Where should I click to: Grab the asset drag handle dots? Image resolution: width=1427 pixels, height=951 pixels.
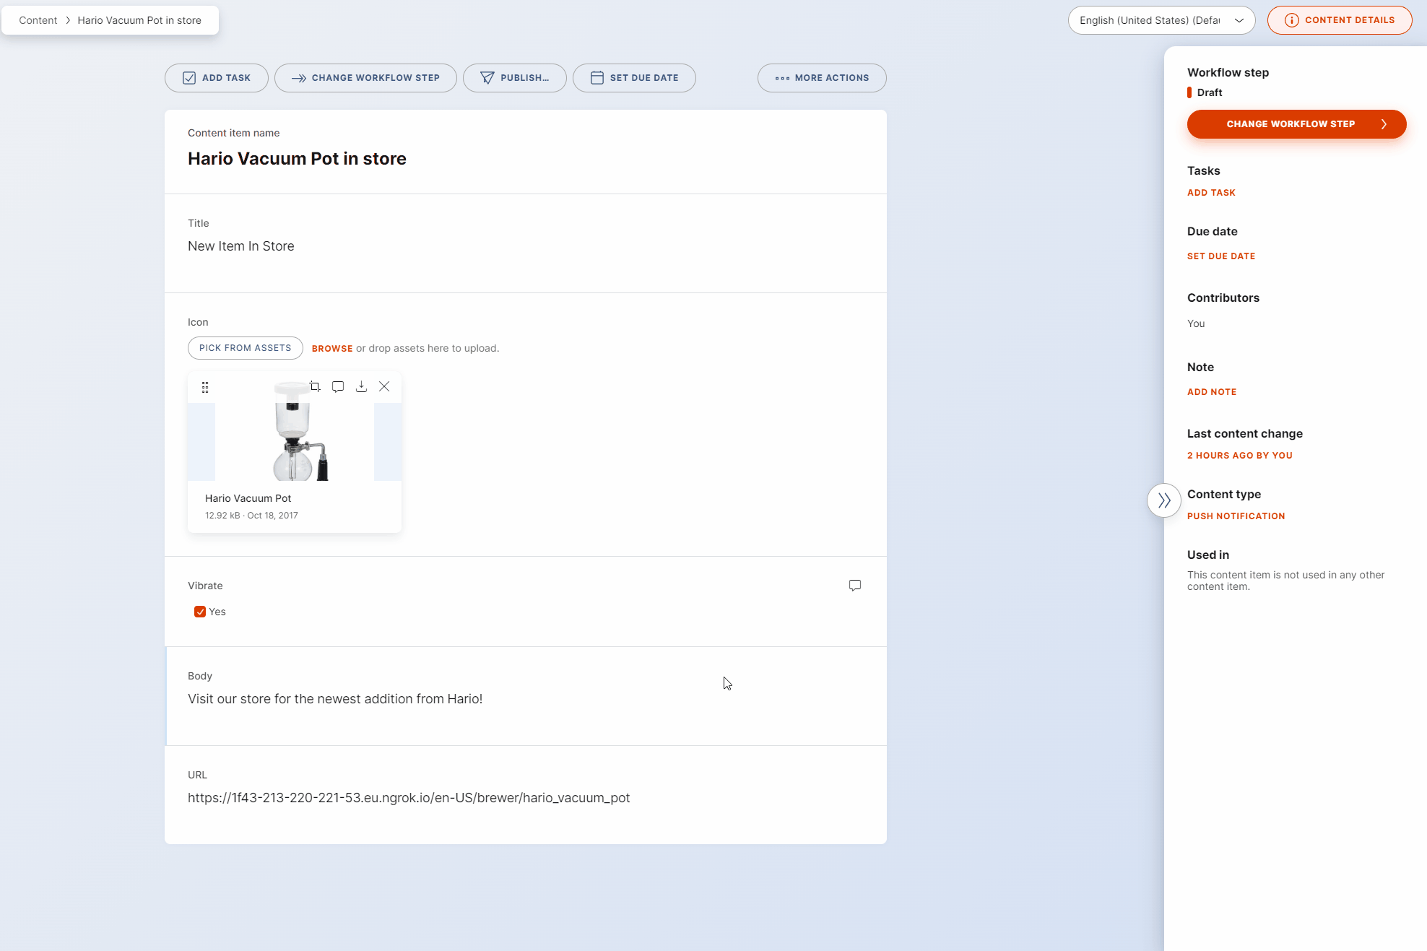[205, 387]
